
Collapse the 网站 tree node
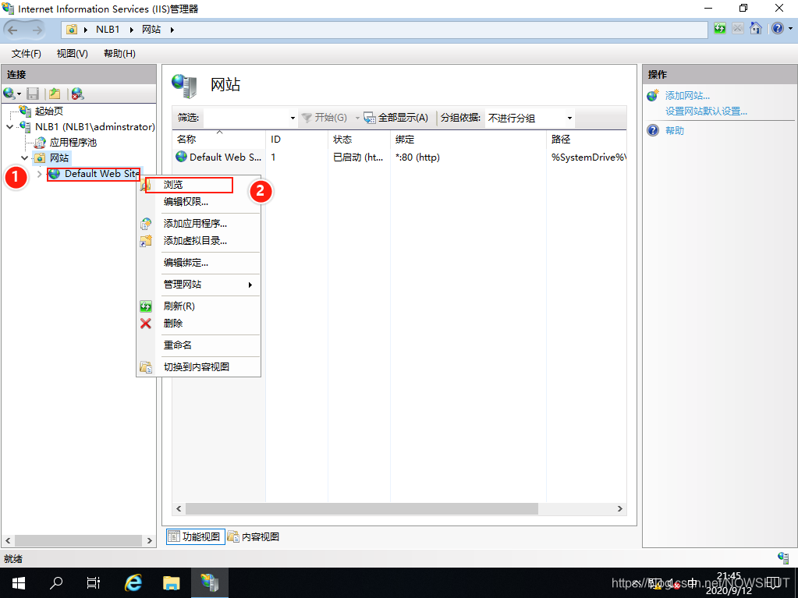[24, 157]
